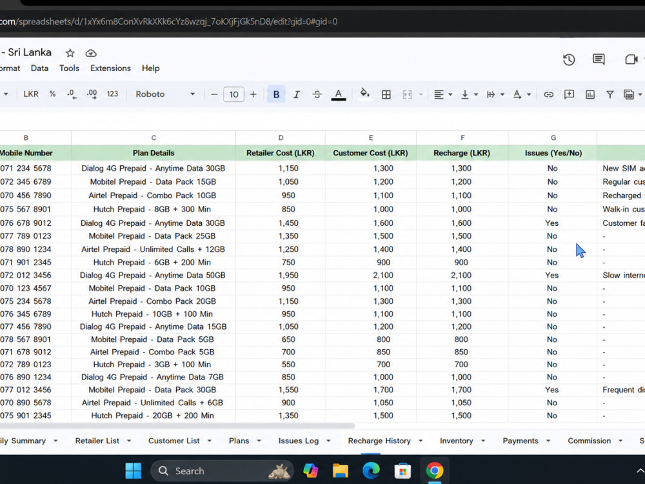Click the horizontal scrollbar below the sheet
Screen dimensions: 645x484
pos(177,426)
